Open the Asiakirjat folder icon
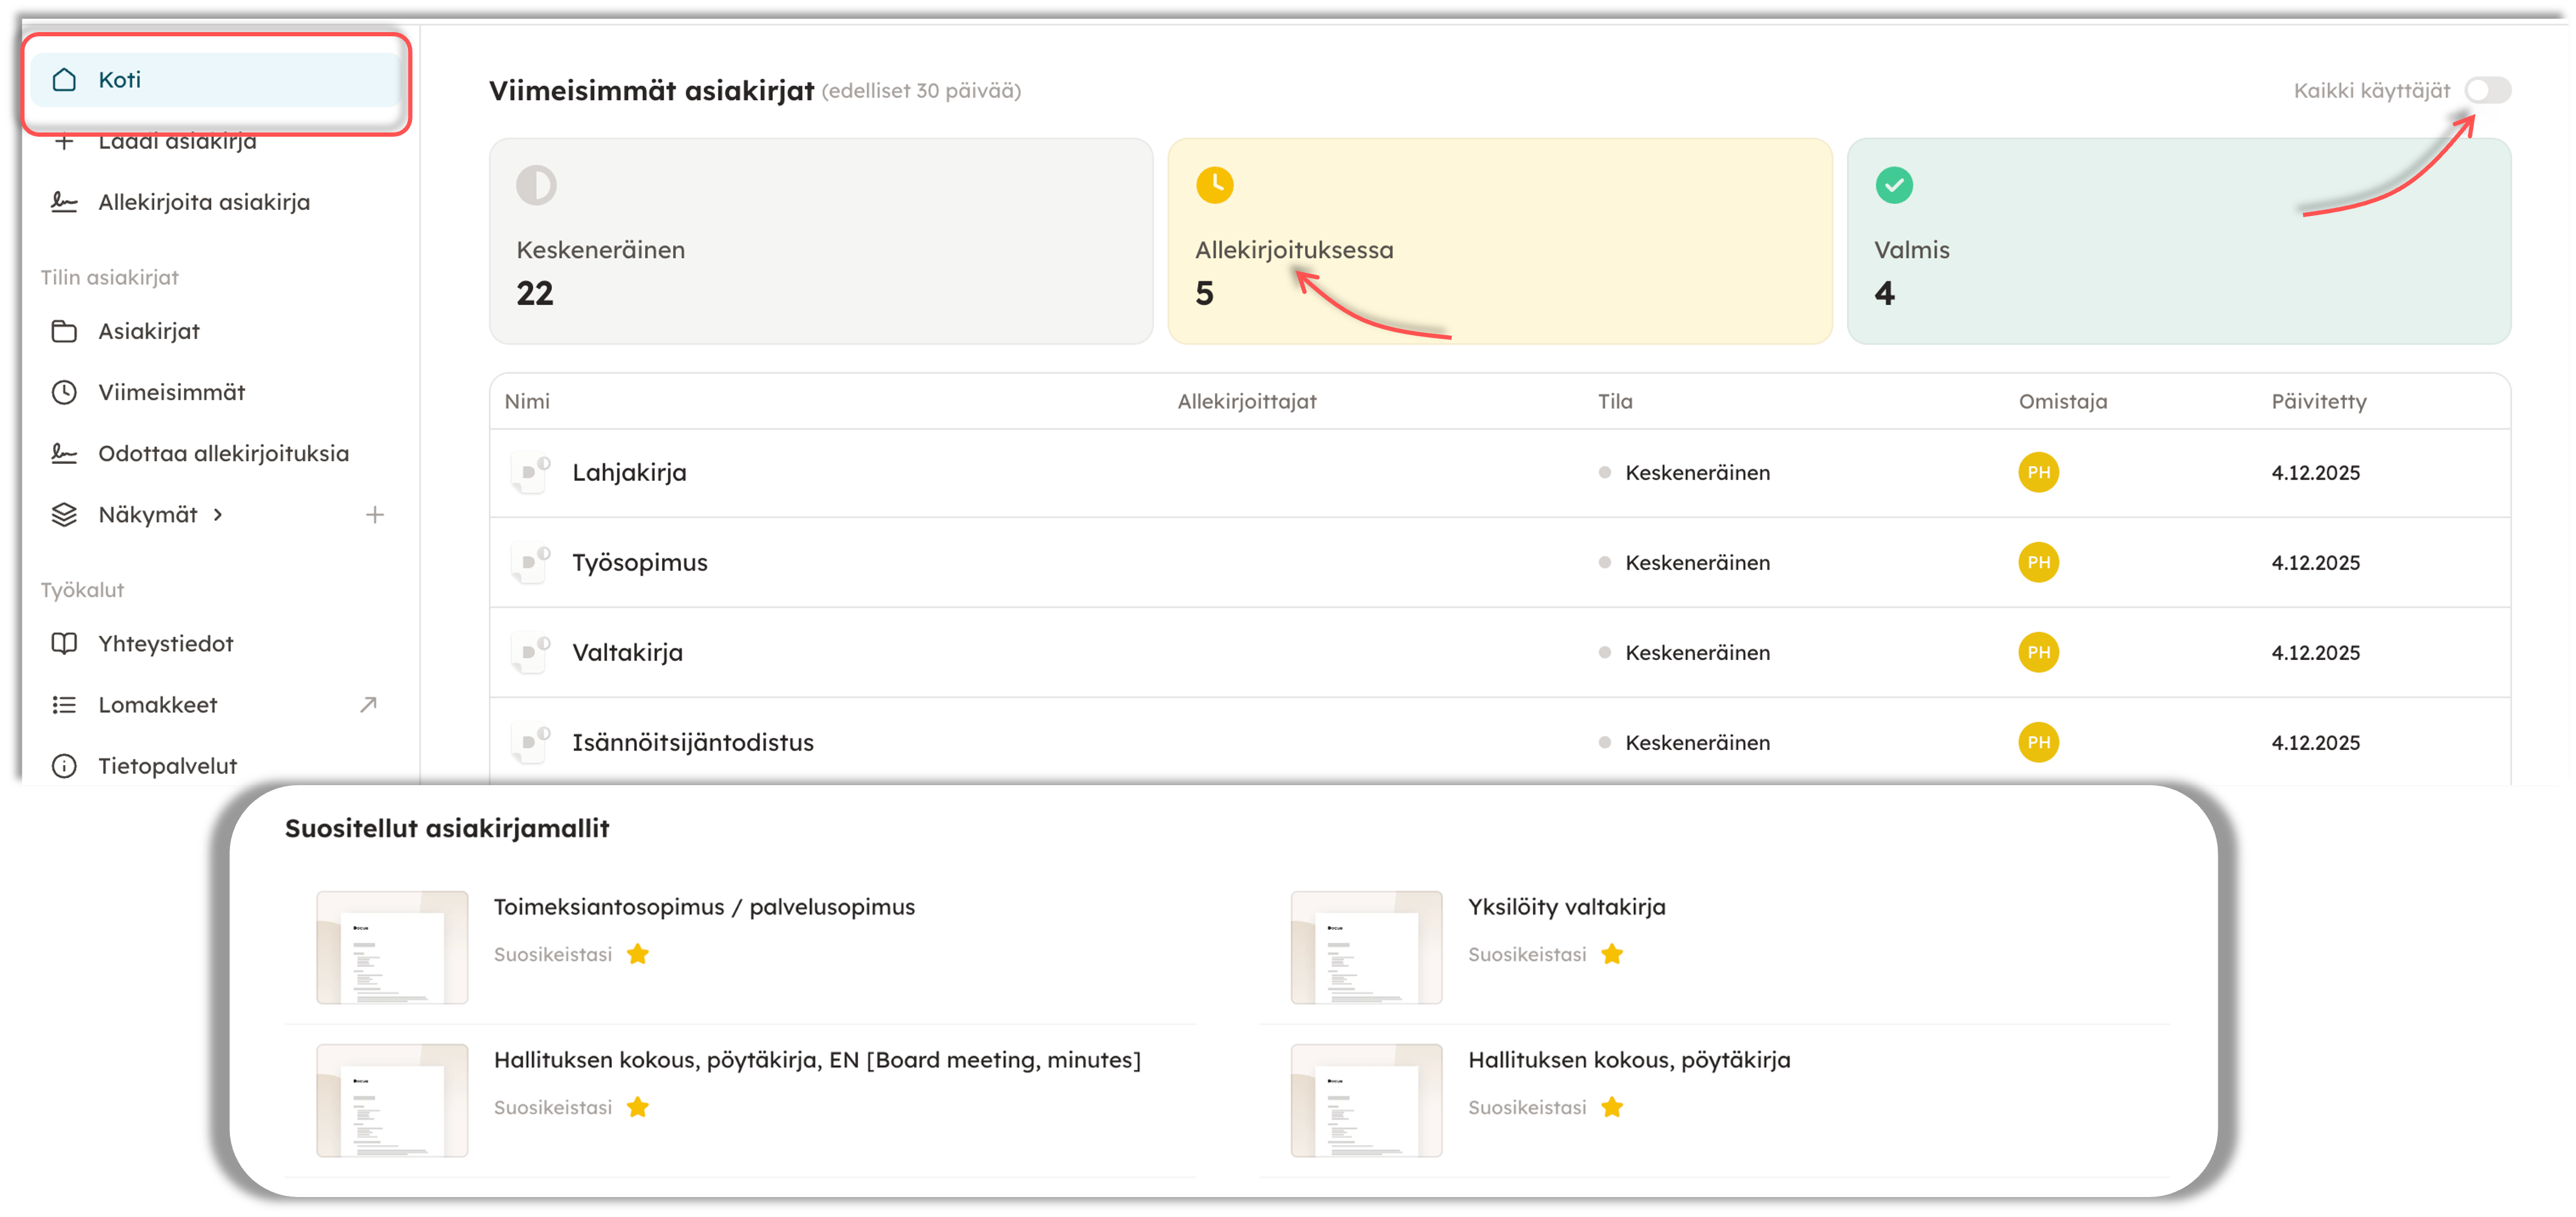 [64, 331]
